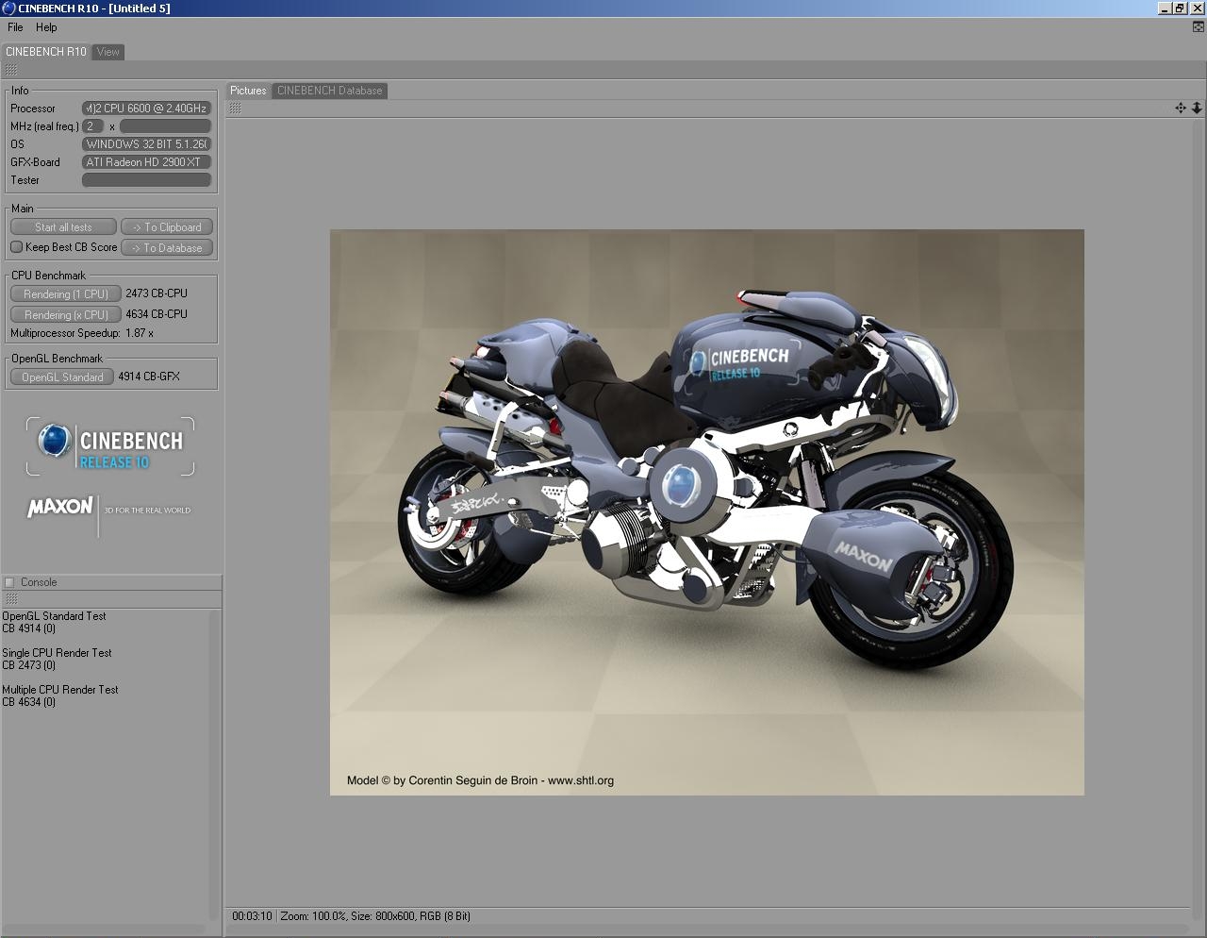Click the GFX-Board info field
Viewport: 1207px width, 938px height.
(x=146, y=162)
